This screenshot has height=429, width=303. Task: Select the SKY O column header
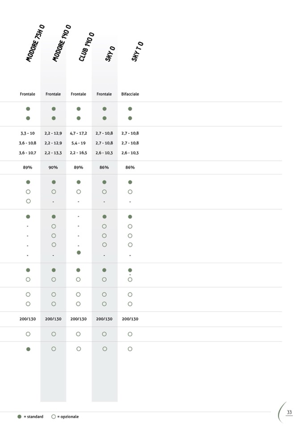point(110,54)
